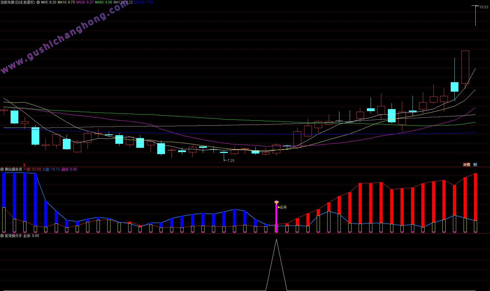Click the 大盘: 18.13 value
This screenshot has height=291, width=490.
(51, 169)
